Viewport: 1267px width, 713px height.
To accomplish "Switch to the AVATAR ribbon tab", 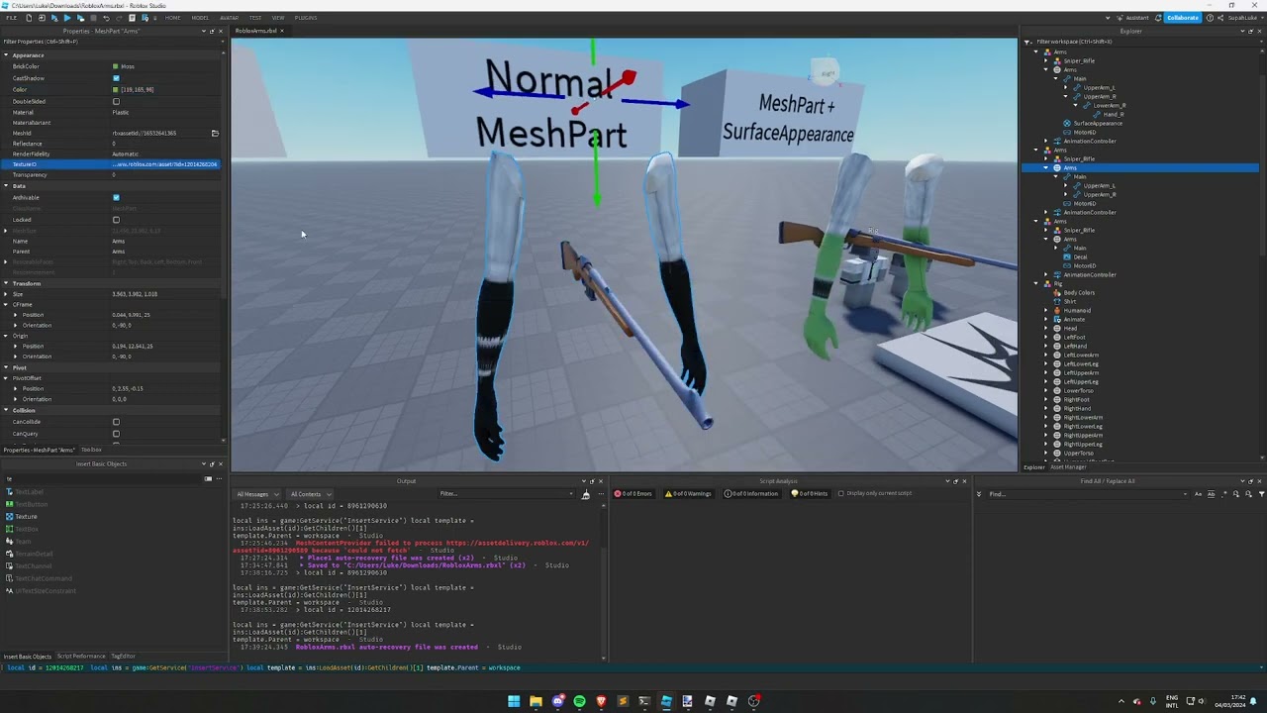I will pos(229,18).
